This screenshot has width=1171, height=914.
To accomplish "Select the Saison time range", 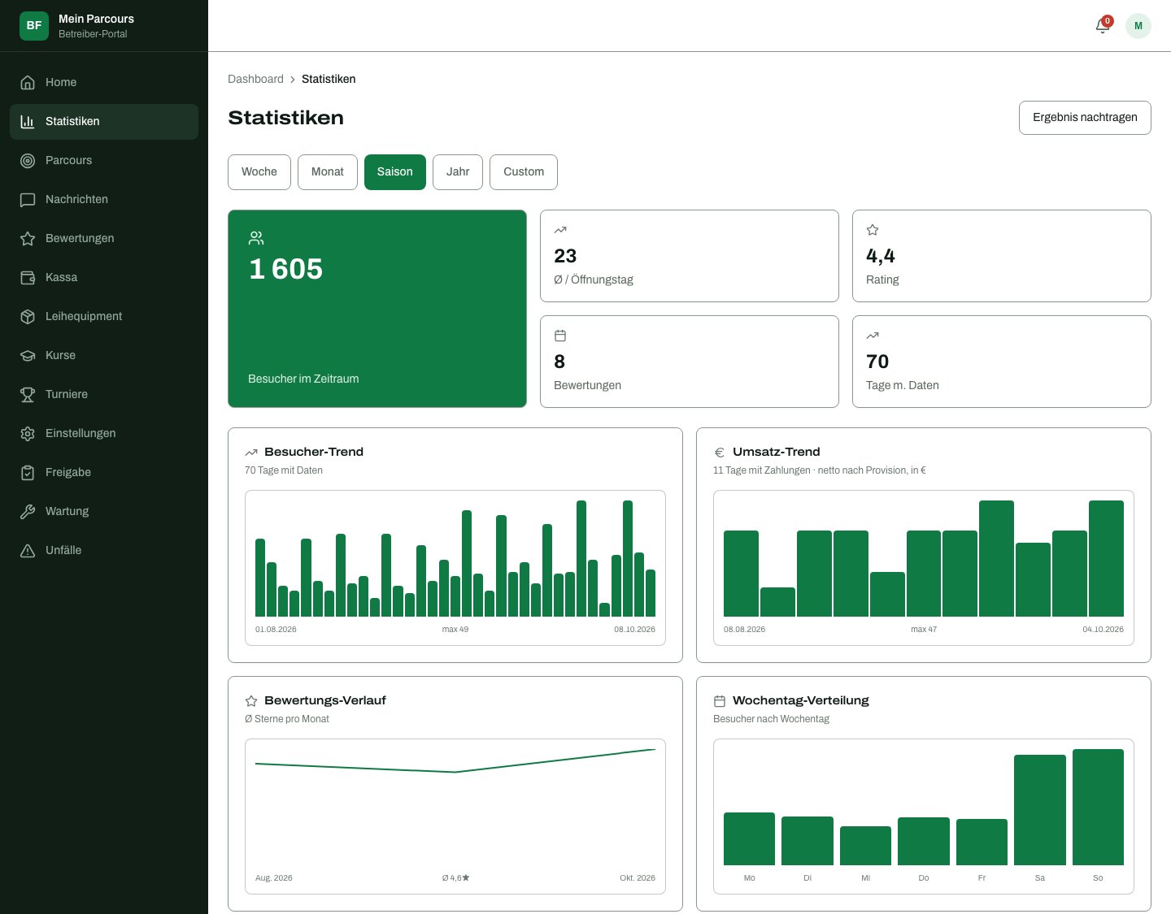I will (x=395, y=172).
